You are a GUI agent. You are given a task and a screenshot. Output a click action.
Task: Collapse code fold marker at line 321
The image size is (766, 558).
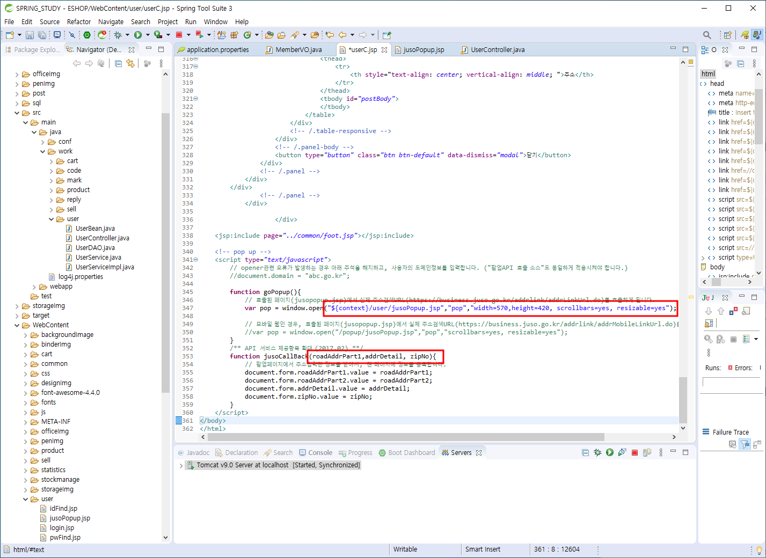(x=196, y=99)
